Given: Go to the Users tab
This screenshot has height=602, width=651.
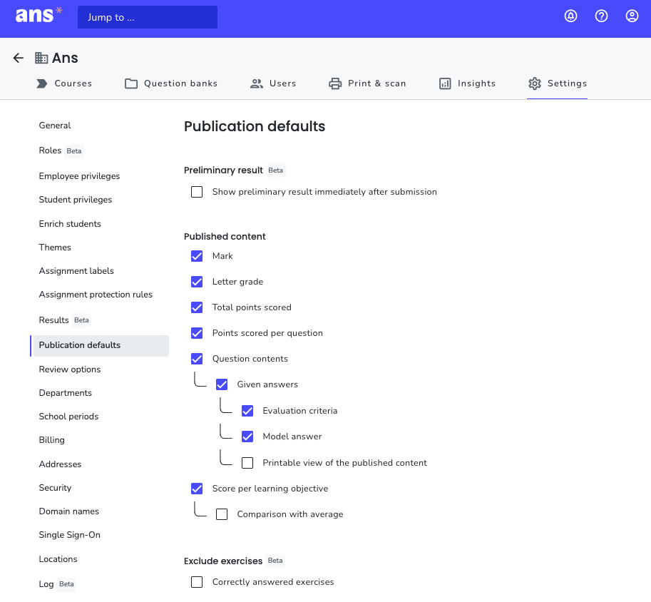Looking at the screenshot, I should click(273, 83).
